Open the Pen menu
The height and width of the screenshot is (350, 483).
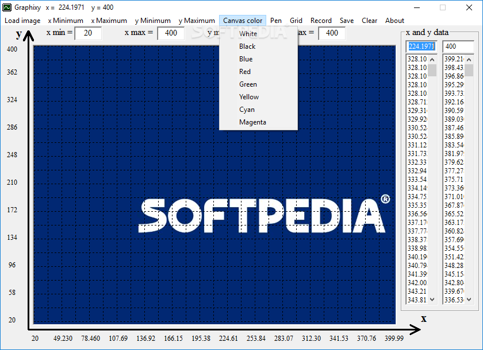click(x=276, y=21)
